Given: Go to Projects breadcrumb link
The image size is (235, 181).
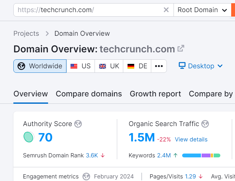Looking at the screenshot, I should pos(26,34).
